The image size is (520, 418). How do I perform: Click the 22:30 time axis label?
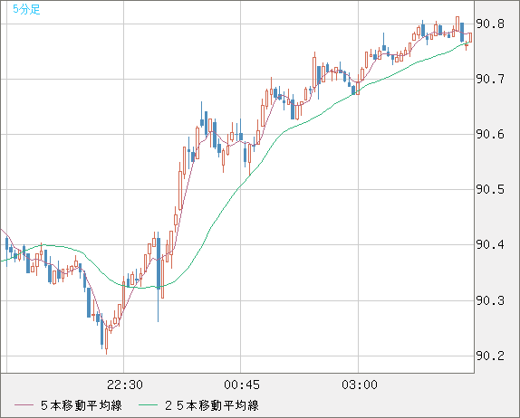tap(125, 385)
